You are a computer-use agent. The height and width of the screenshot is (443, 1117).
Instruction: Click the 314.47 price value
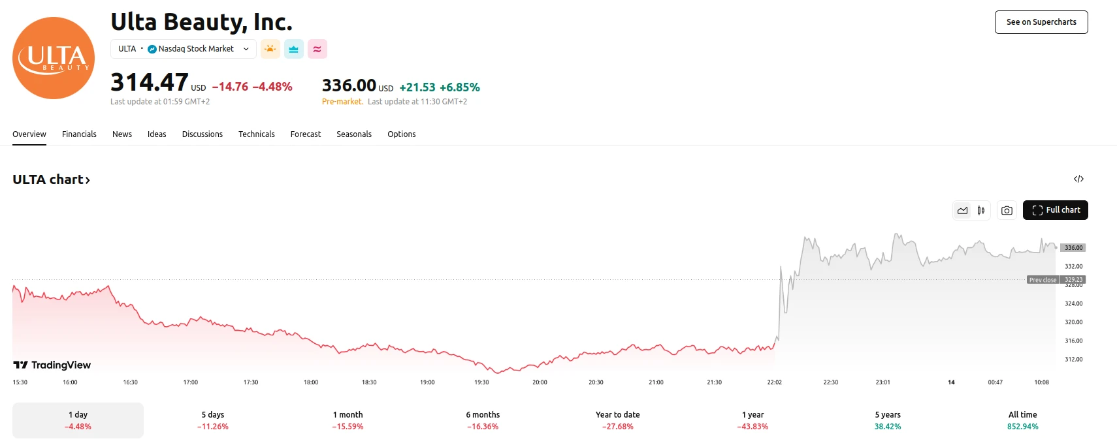click(x=150, y=82)
